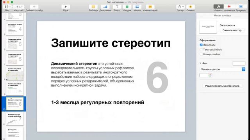
Task: Select slide 6 thumbnail in navigator
Action: click(15, 44)
